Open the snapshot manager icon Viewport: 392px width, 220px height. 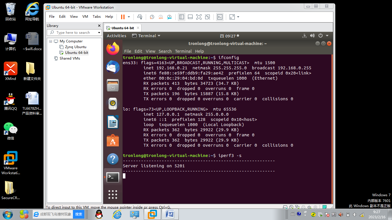click(x=170, y=17)
